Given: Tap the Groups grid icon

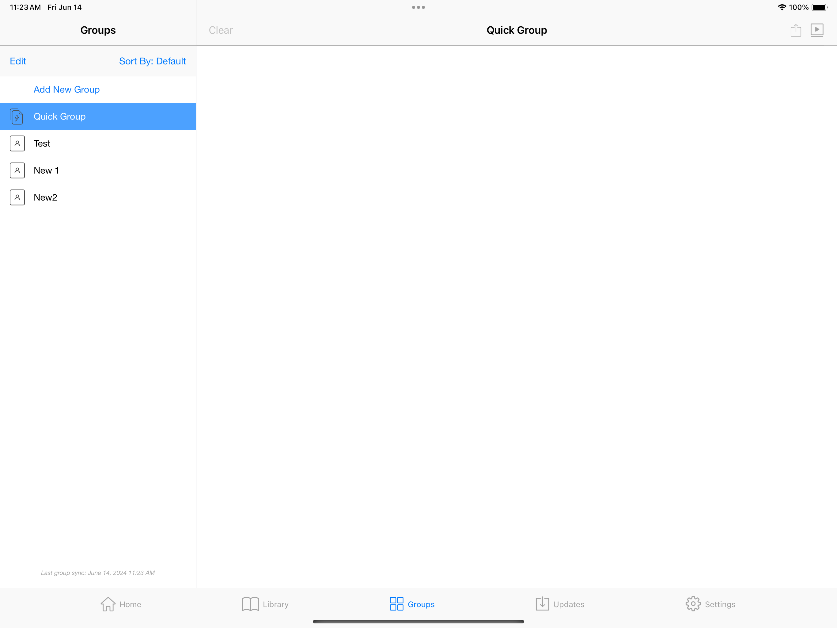Looking at the screenshot, I should tap(396, 604).
